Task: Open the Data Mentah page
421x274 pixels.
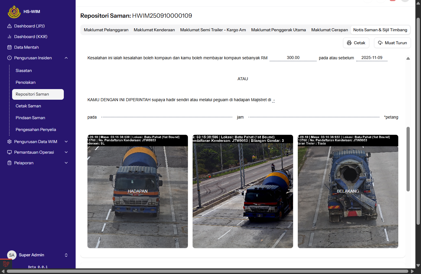Action: click(26, 47)
